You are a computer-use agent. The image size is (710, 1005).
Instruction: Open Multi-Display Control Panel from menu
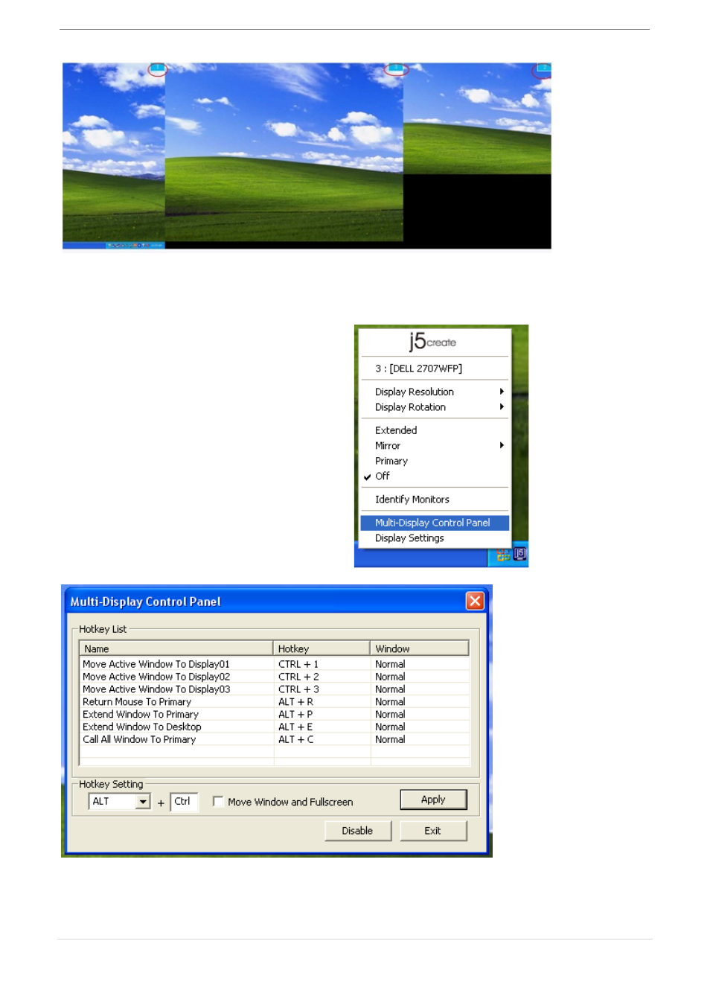pos(435,523)
